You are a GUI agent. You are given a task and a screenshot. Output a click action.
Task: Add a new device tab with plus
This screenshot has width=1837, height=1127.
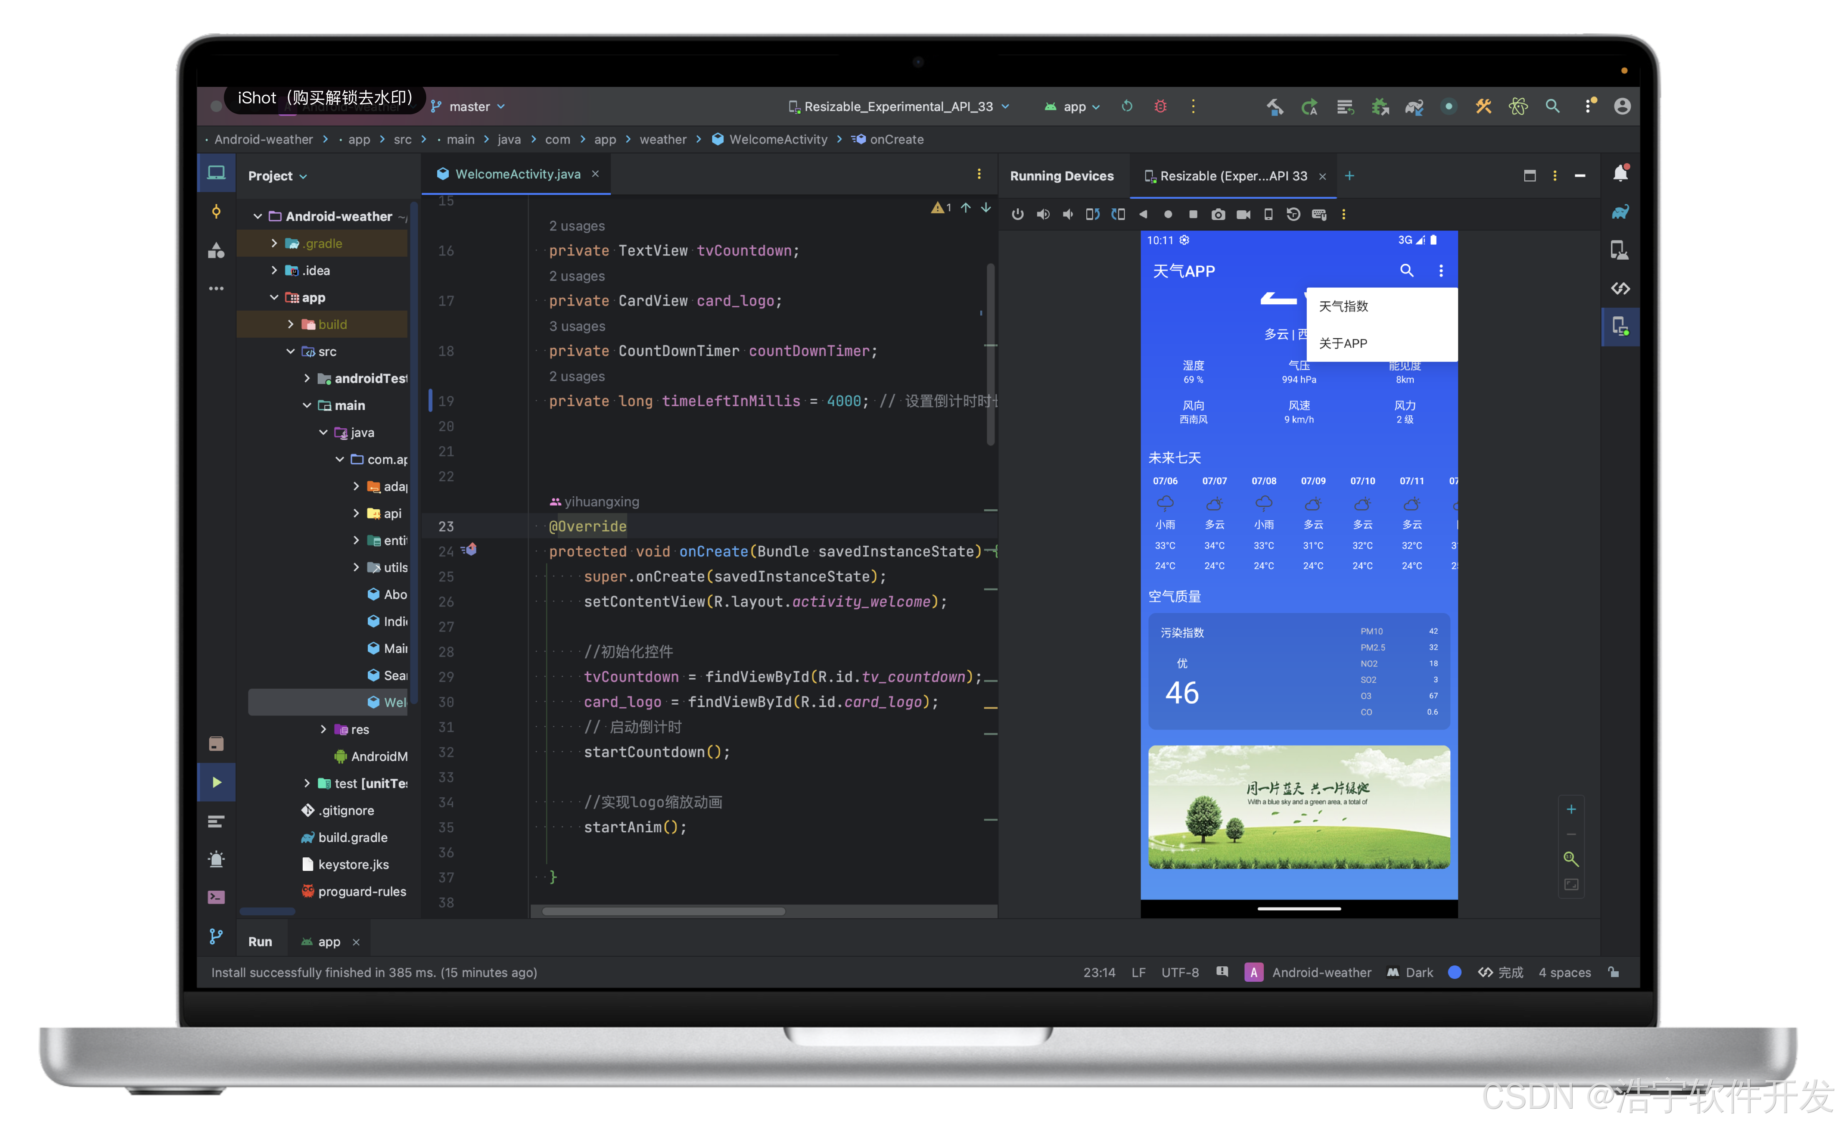pos(1349,176)
